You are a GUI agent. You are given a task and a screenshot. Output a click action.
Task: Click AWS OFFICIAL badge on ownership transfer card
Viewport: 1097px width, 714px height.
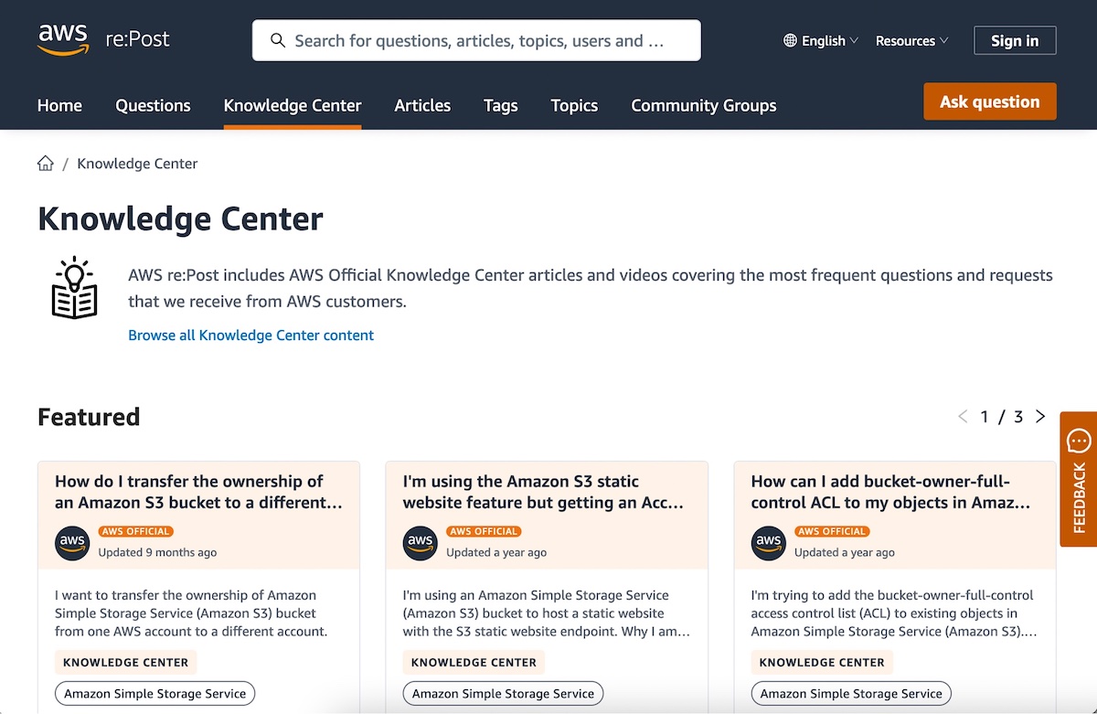point(135,531)
